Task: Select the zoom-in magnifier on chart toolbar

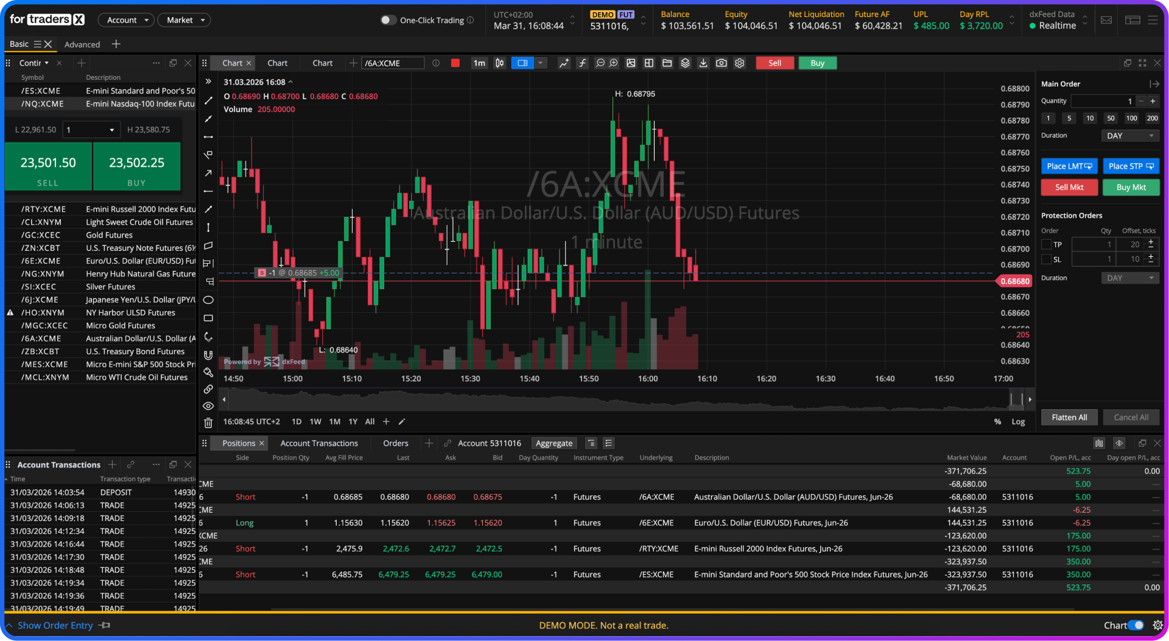Action: coord(614,63)
